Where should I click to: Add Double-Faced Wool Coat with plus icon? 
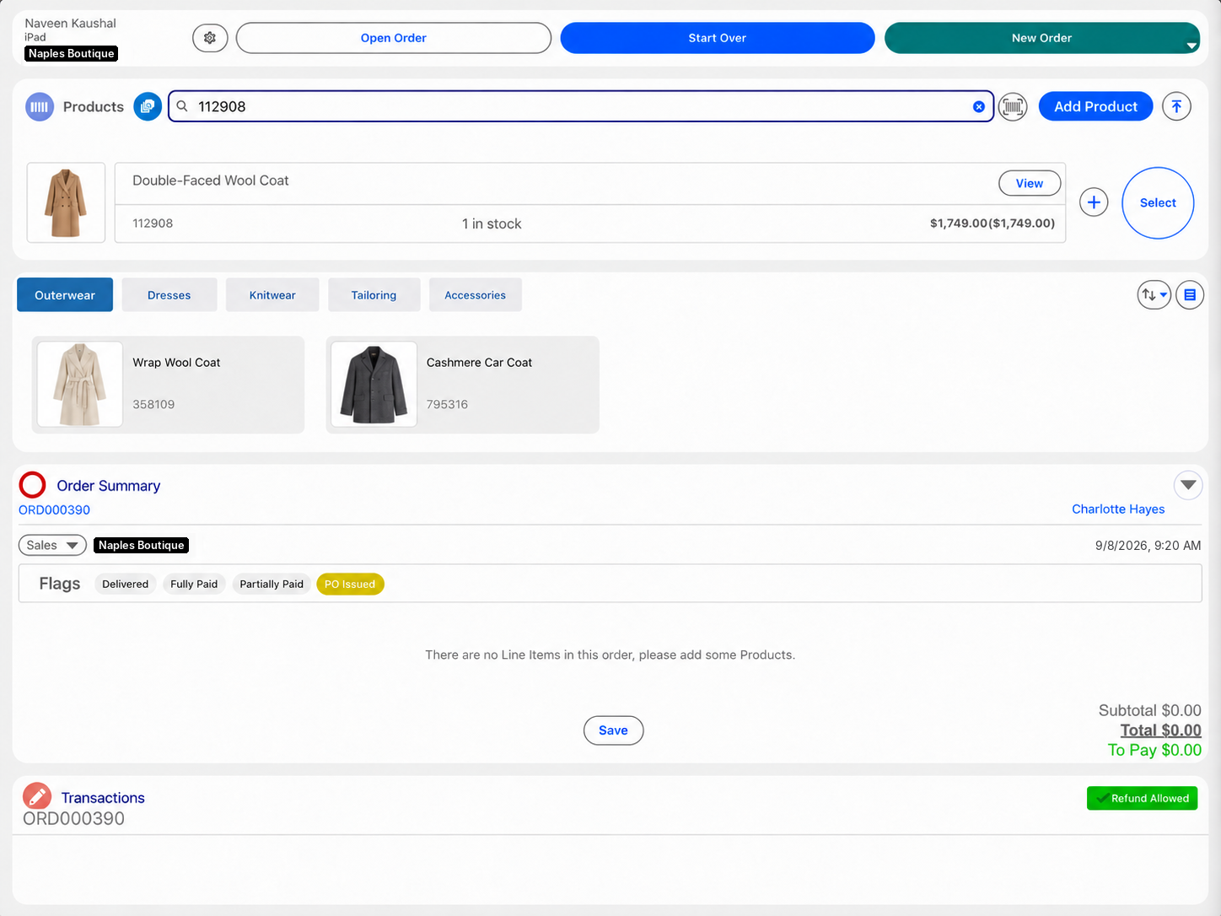pyautogui.click(x=1094, y=202)
